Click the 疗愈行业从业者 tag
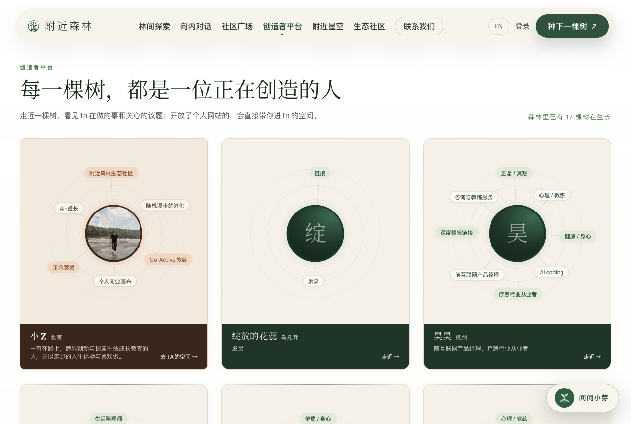 pyautogui.click(x=518, y=294)
